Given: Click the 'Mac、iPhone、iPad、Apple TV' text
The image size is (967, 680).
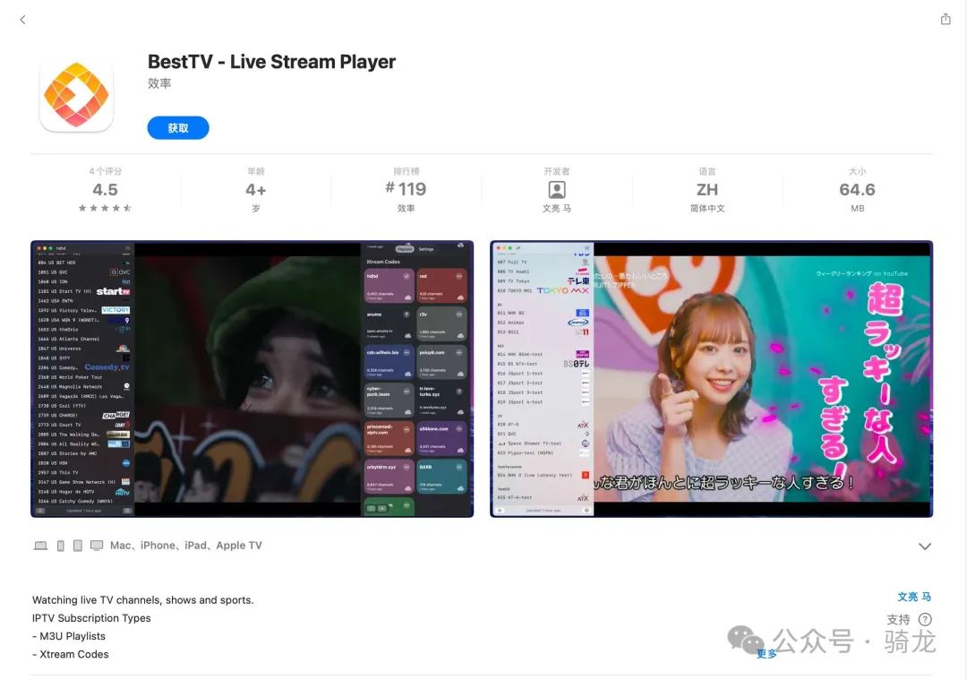Looking at the screenshot, I should 185,546.
